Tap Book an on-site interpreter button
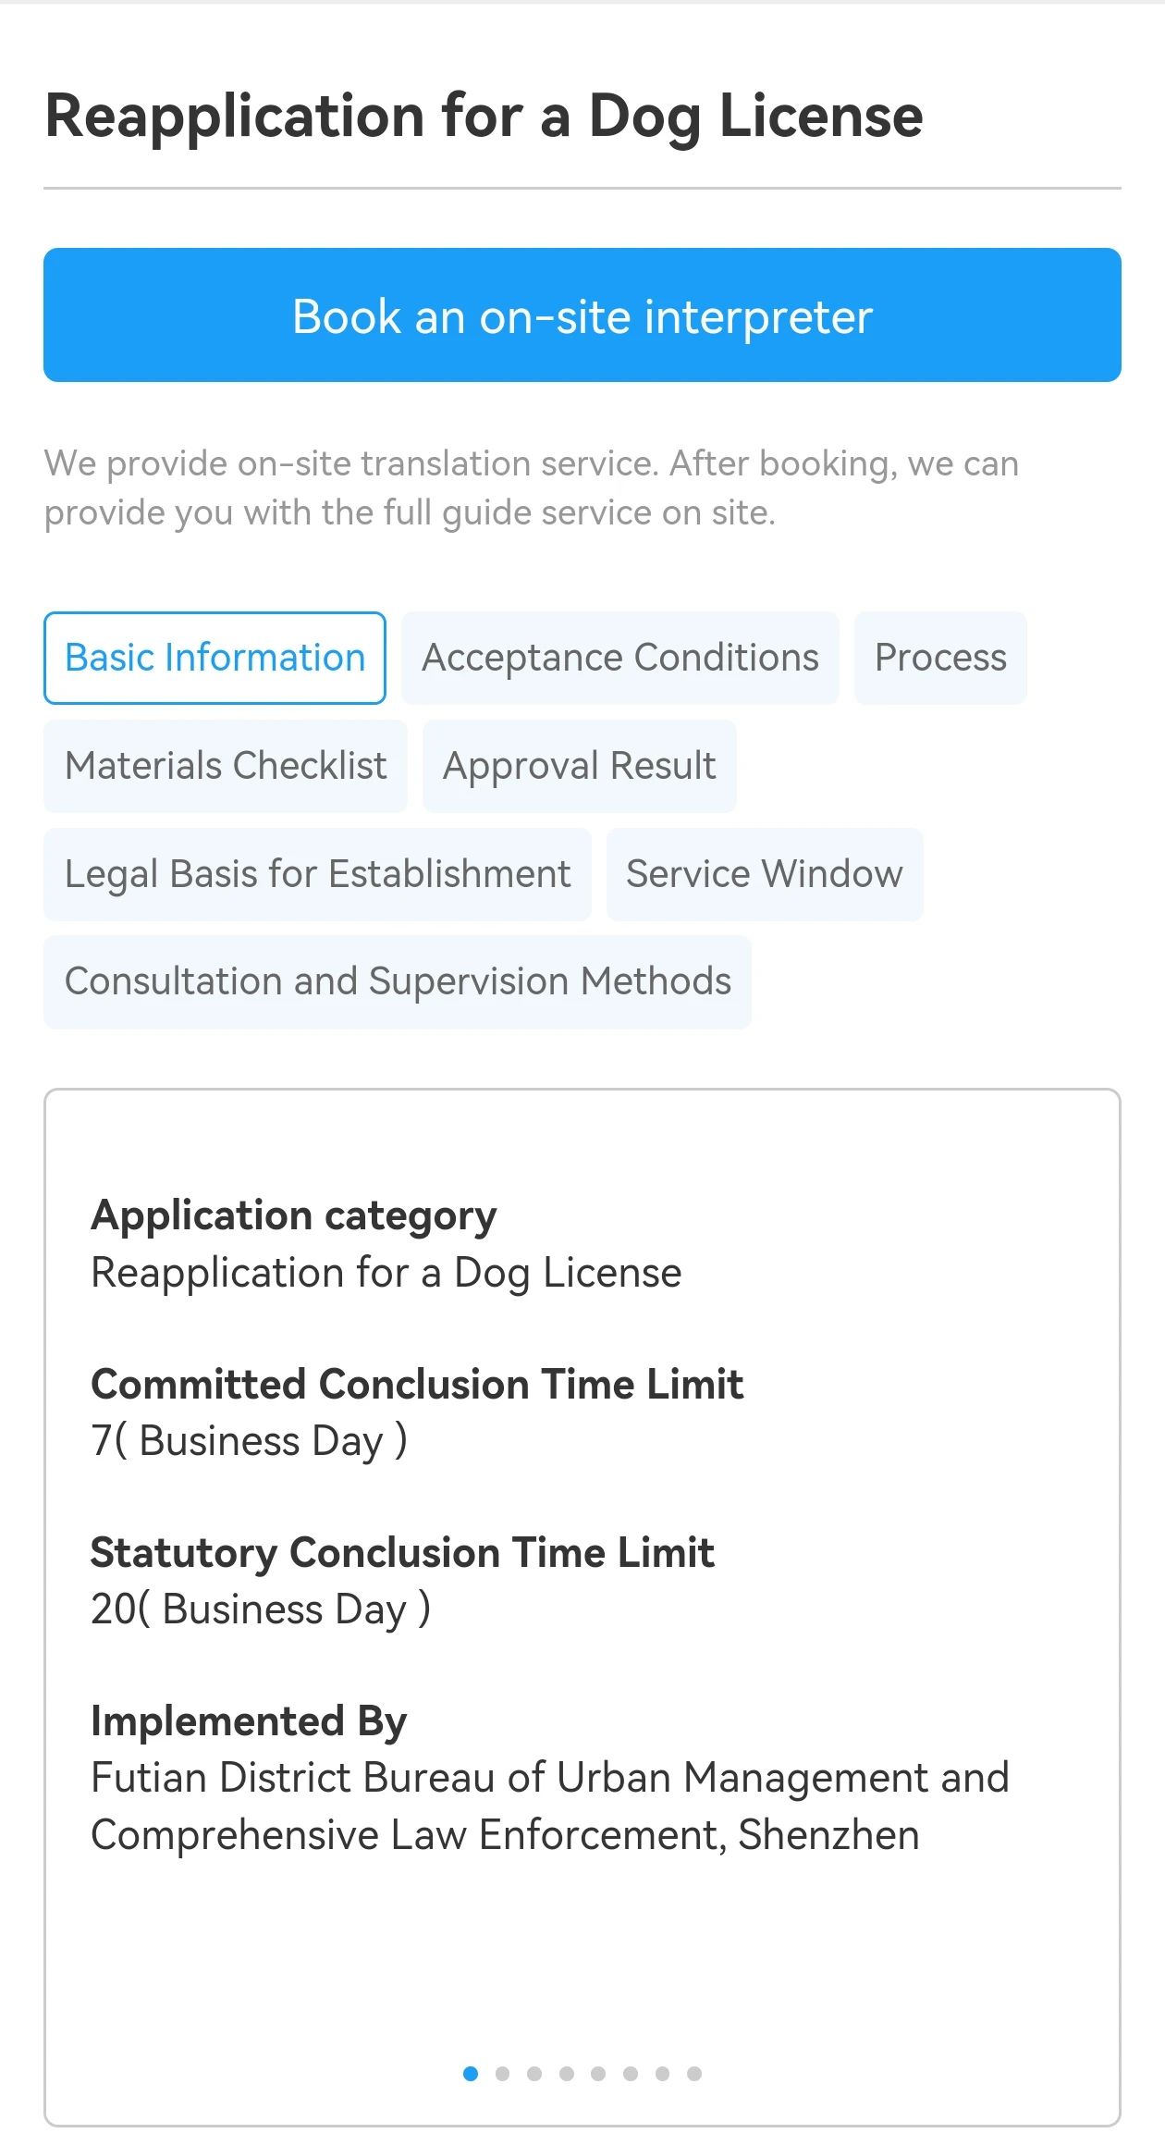 582,314
